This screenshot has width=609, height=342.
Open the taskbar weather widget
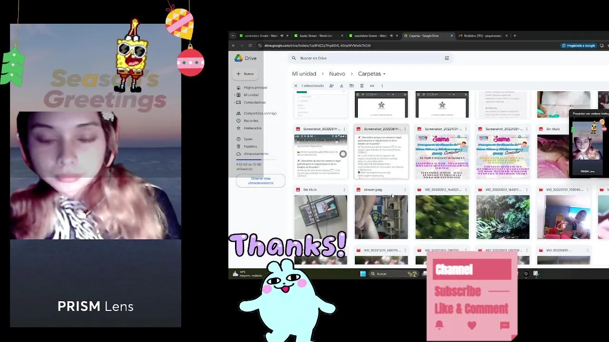tap(246, 274)
